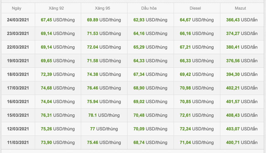
Task: Click the 71.53 USD/thùng Xăng 95 cell
Action: [x=104, y=34]
